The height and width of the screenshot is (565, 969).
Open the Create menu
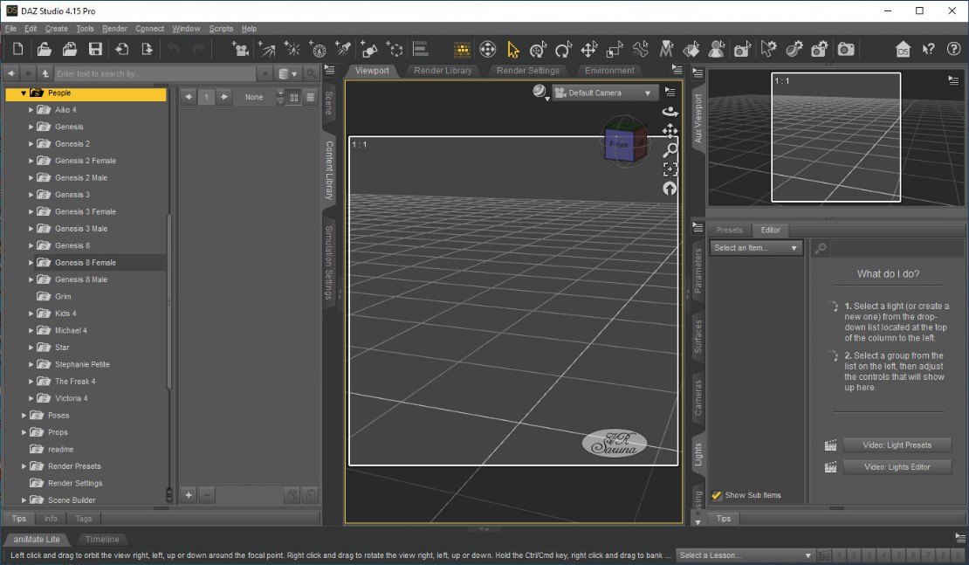click(x=56, y=29)
